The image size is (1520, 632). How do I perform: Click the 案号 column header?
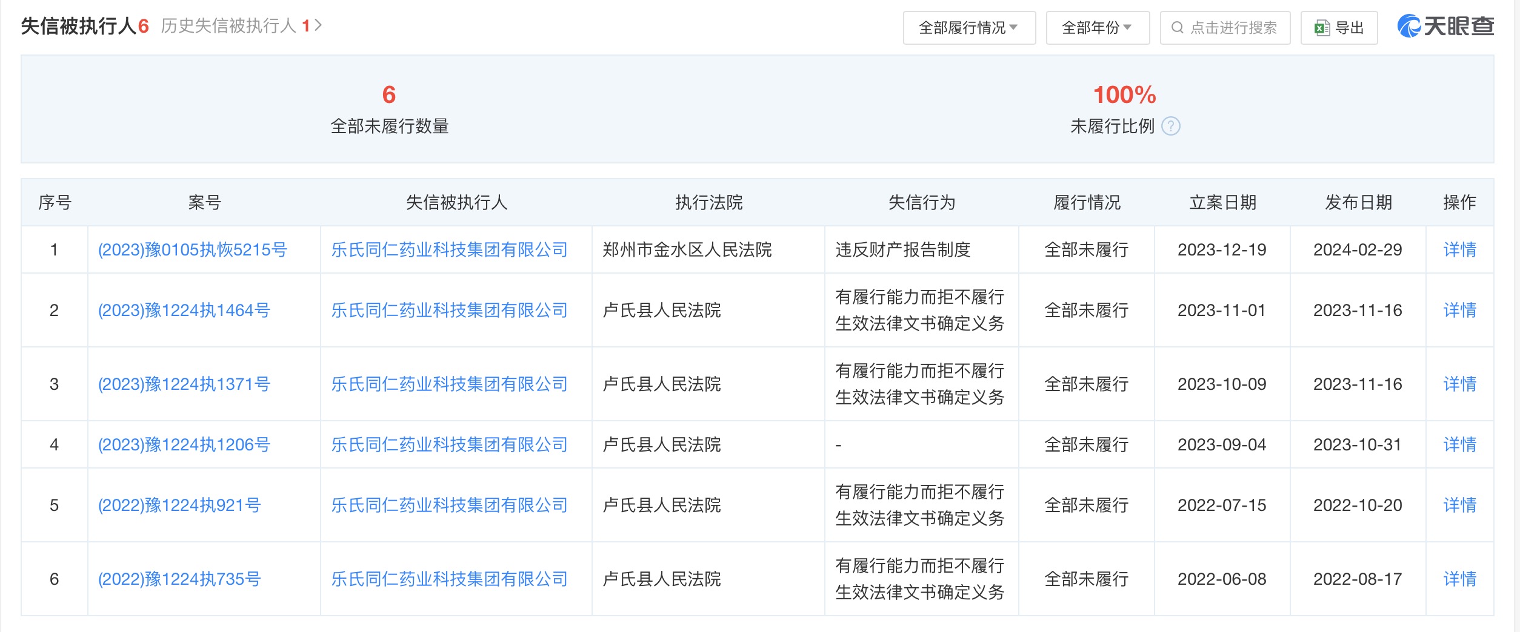pos(204,202)
